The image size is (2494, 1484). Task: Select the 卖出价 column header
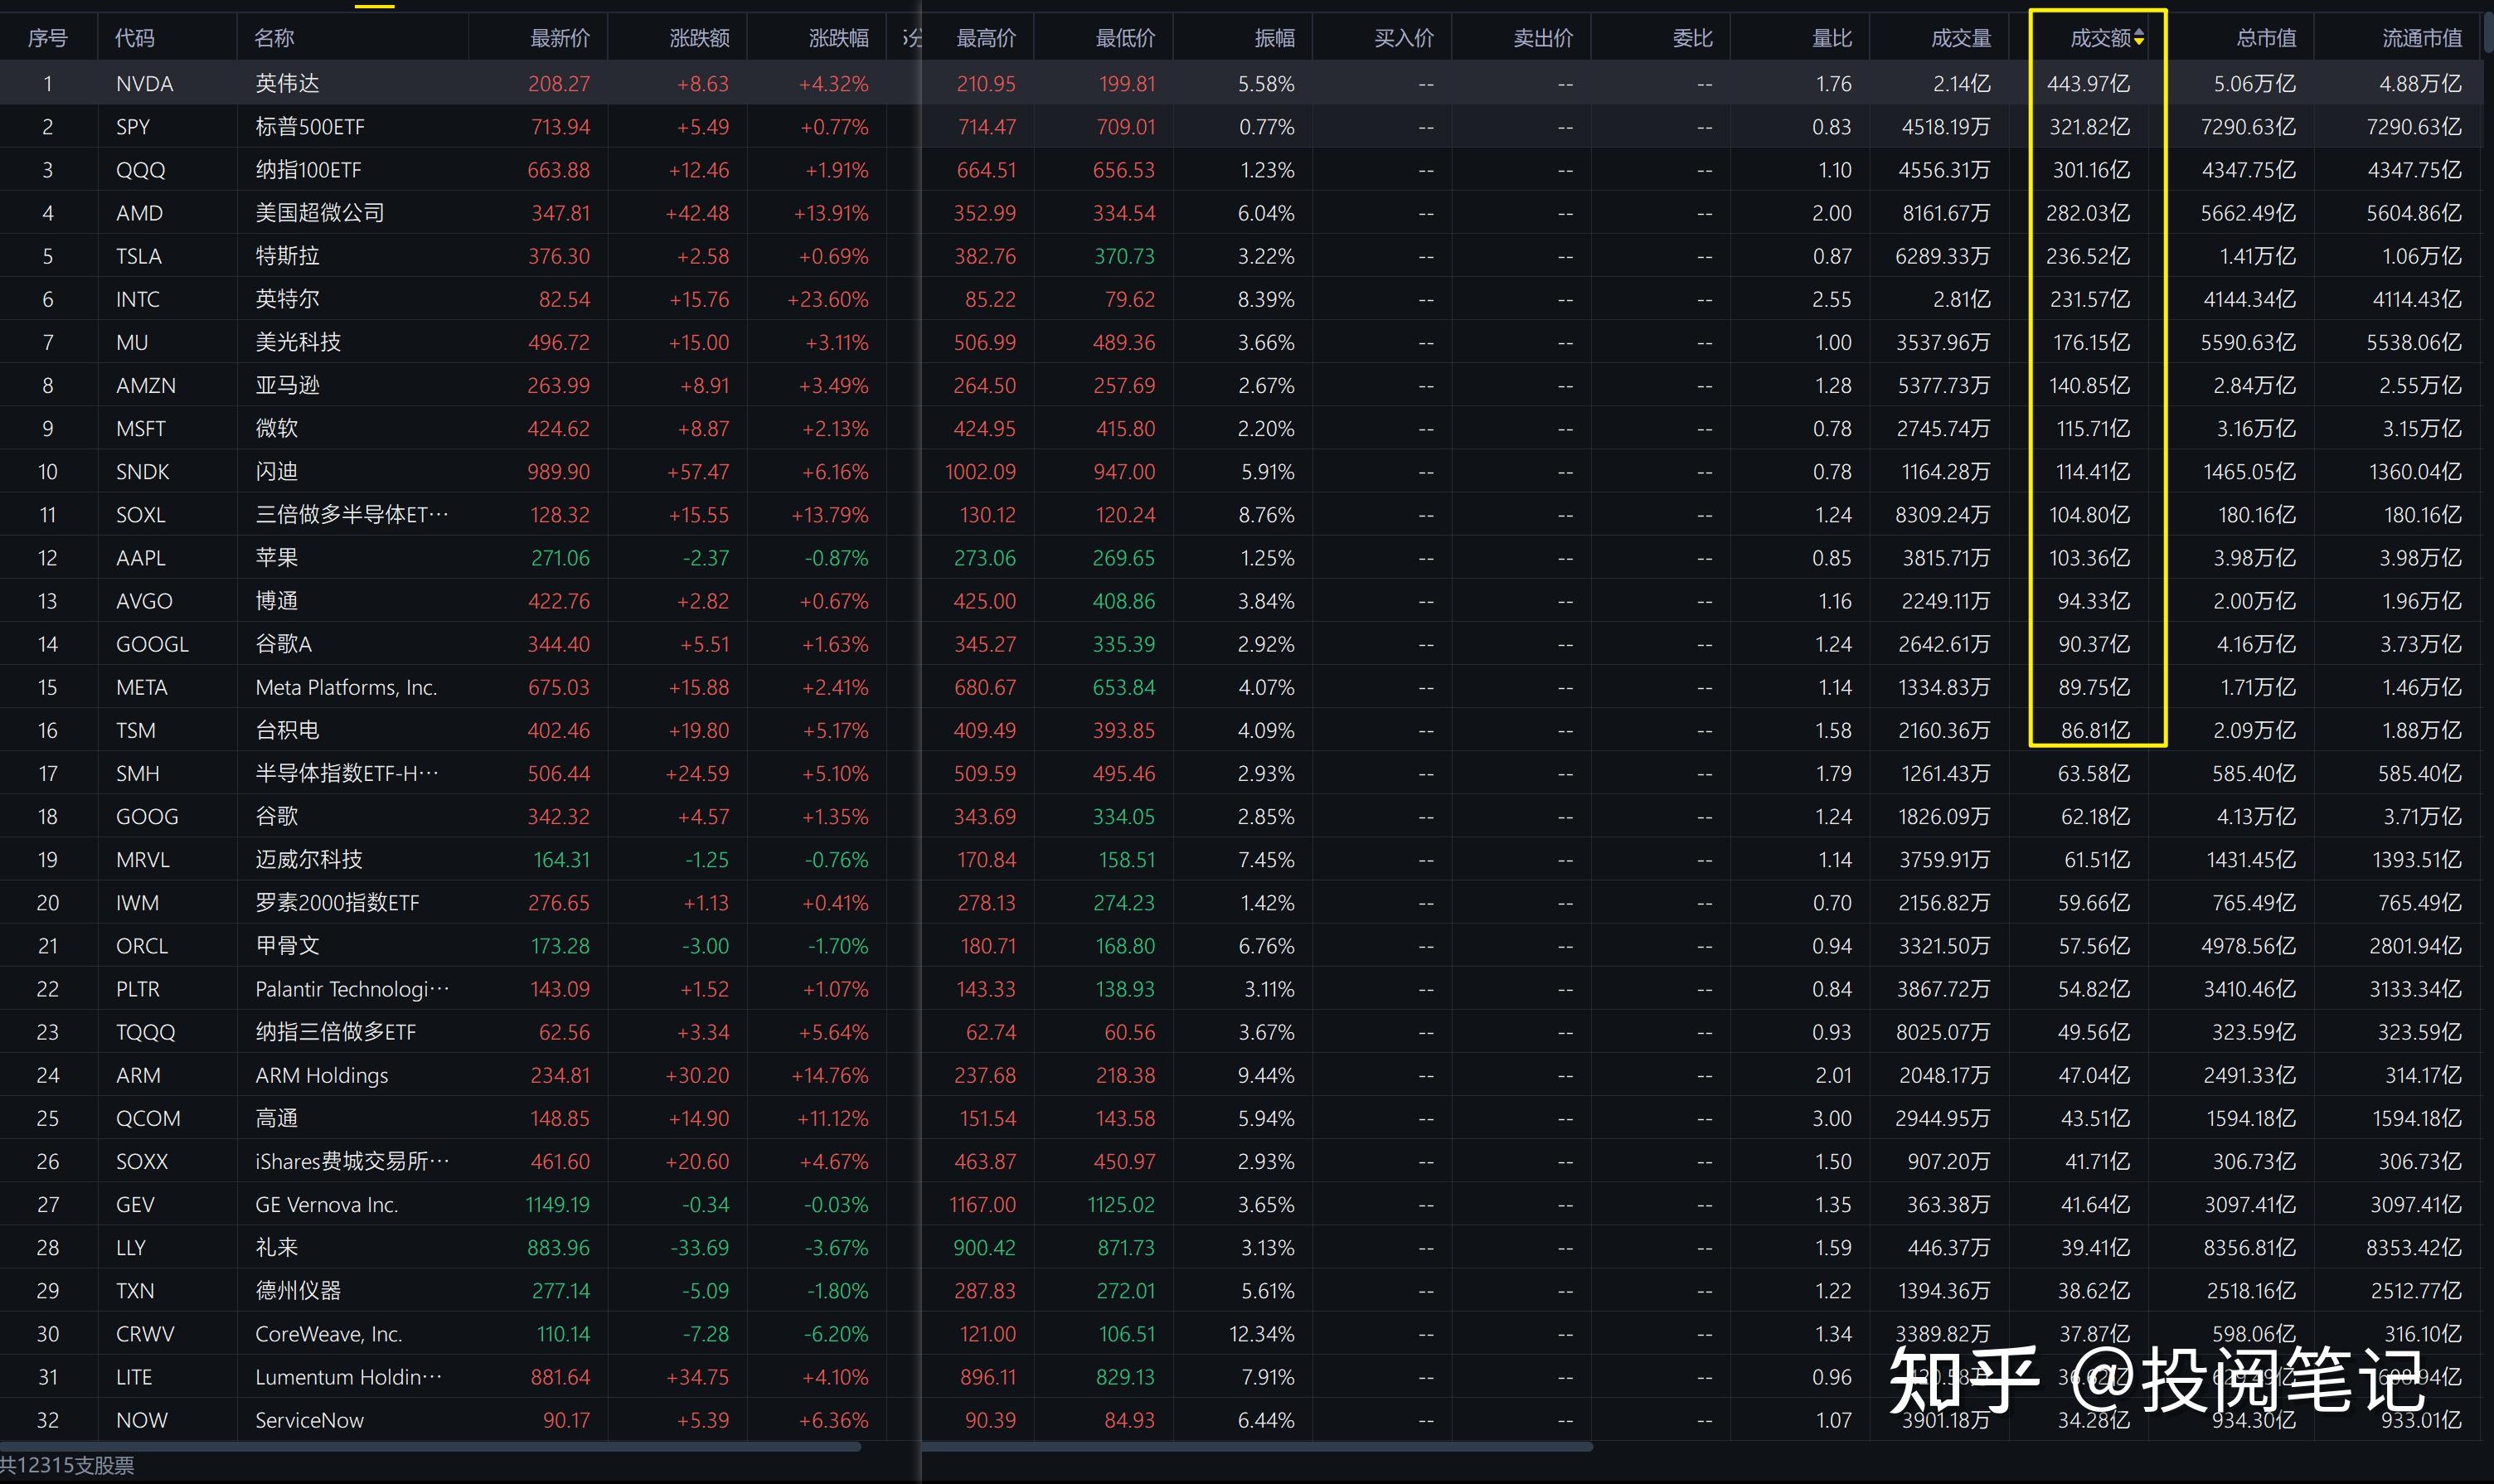(x=1543, y=38)
